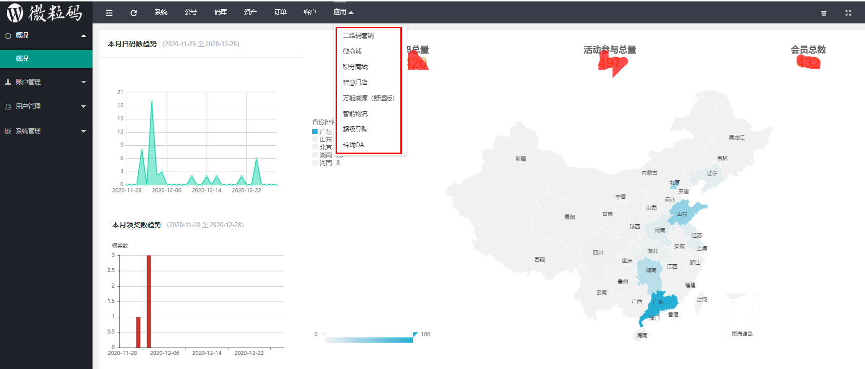Open the 码库 top navigation link

(220, 12)
